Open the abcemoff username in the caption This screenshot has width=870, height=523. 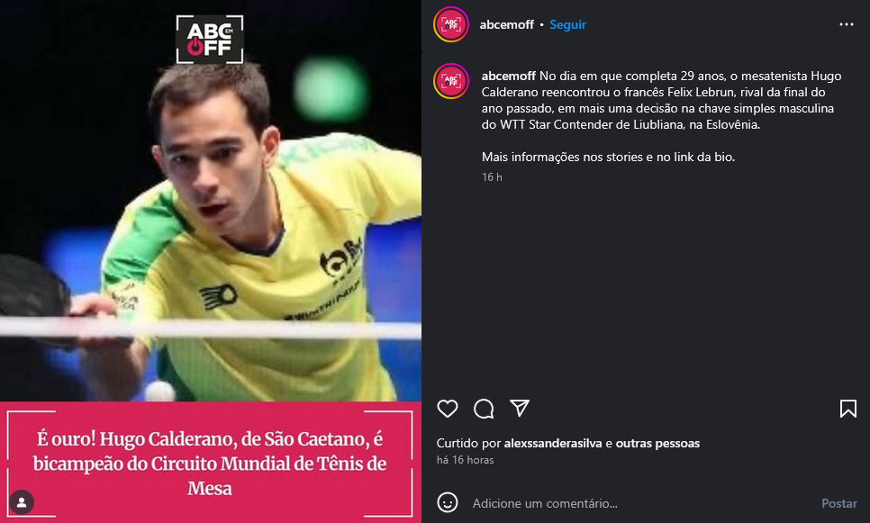click(508, 76)
